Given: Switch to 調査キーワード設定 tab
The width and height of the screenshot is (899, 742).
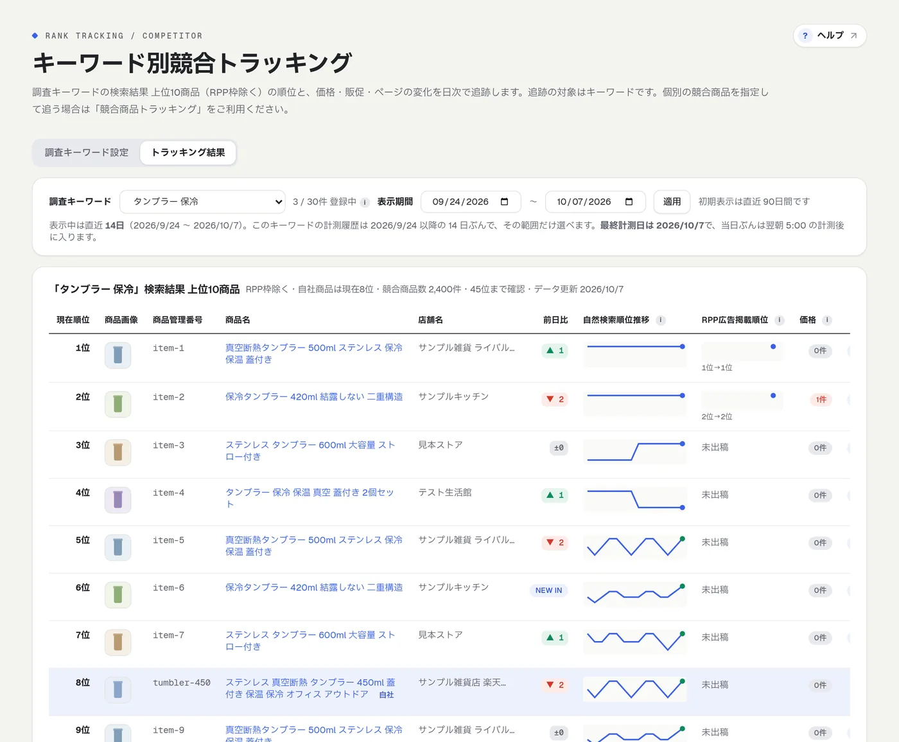Looking at the screenshot, I should pos(87,152).
